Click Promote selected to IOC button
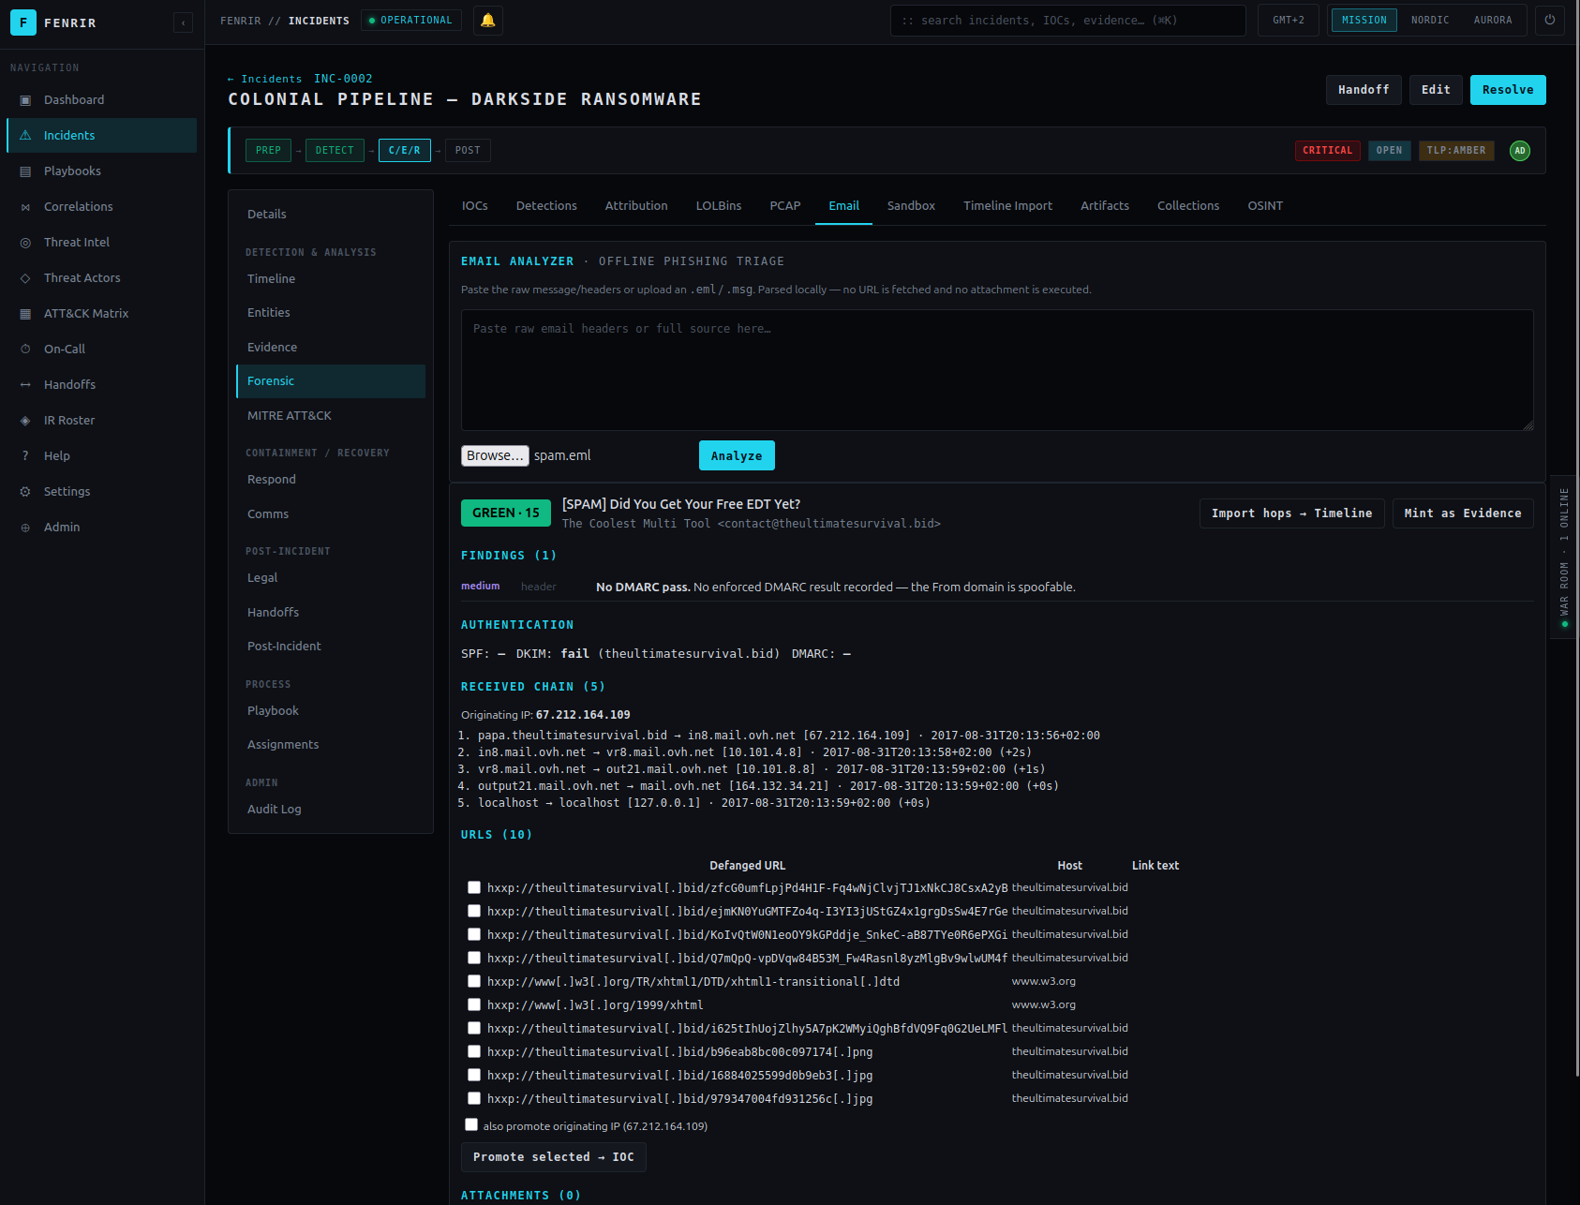The height and width of the screenshot is (1205, 1580). click(553, 1157)
